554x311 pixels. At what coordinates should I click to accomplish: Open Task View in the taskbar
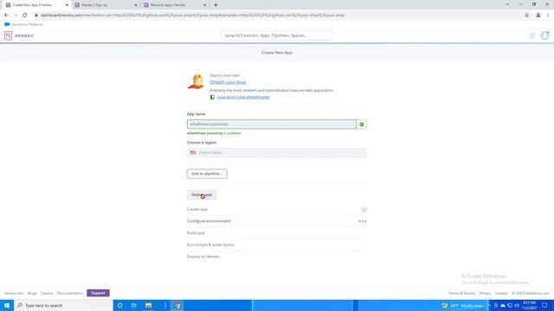[134, 305]
